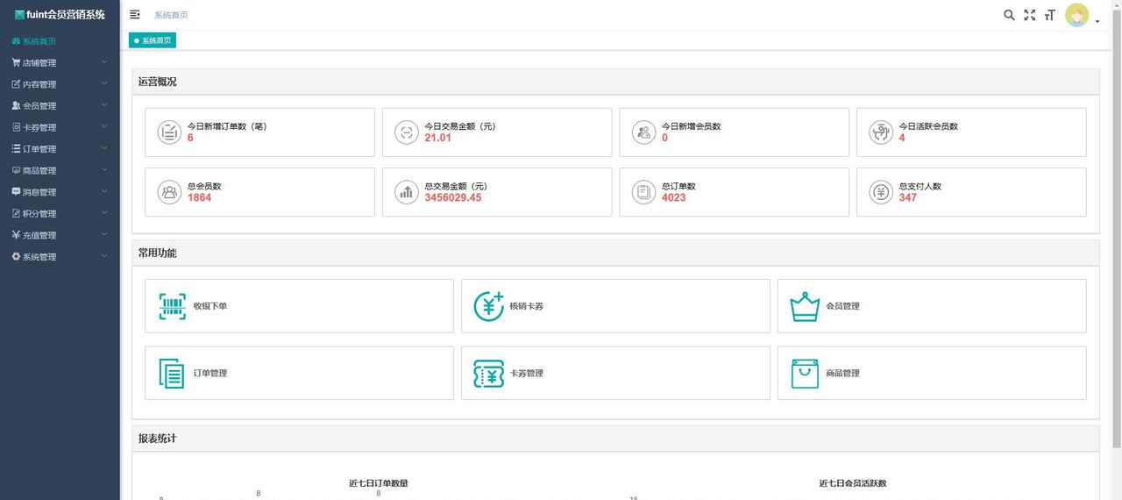The image size is (1122, 500).
Task: Open the font size adjustment icon
Action: pyautogui.click(x=1049, y=15)
